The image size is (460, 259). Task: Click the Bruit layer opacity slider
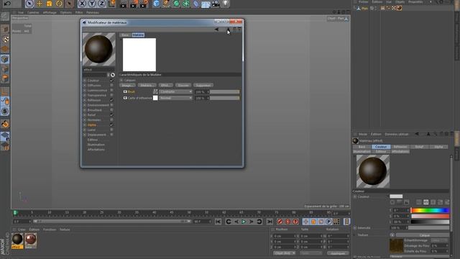224,92
